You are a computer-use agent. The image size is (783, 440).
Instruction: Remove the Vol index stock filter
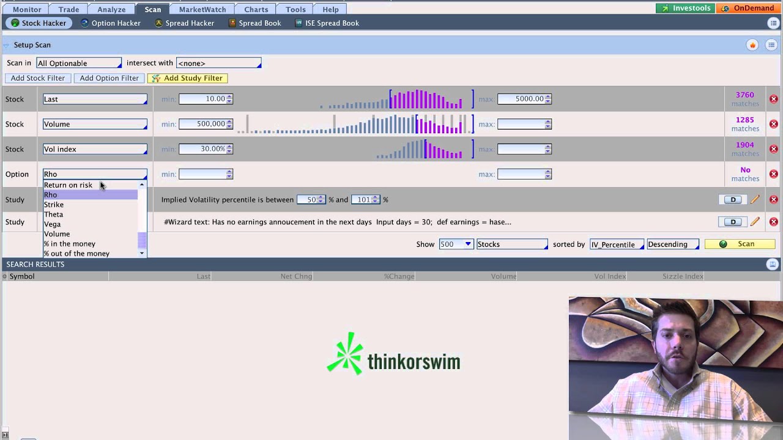[x=773, y=149]
